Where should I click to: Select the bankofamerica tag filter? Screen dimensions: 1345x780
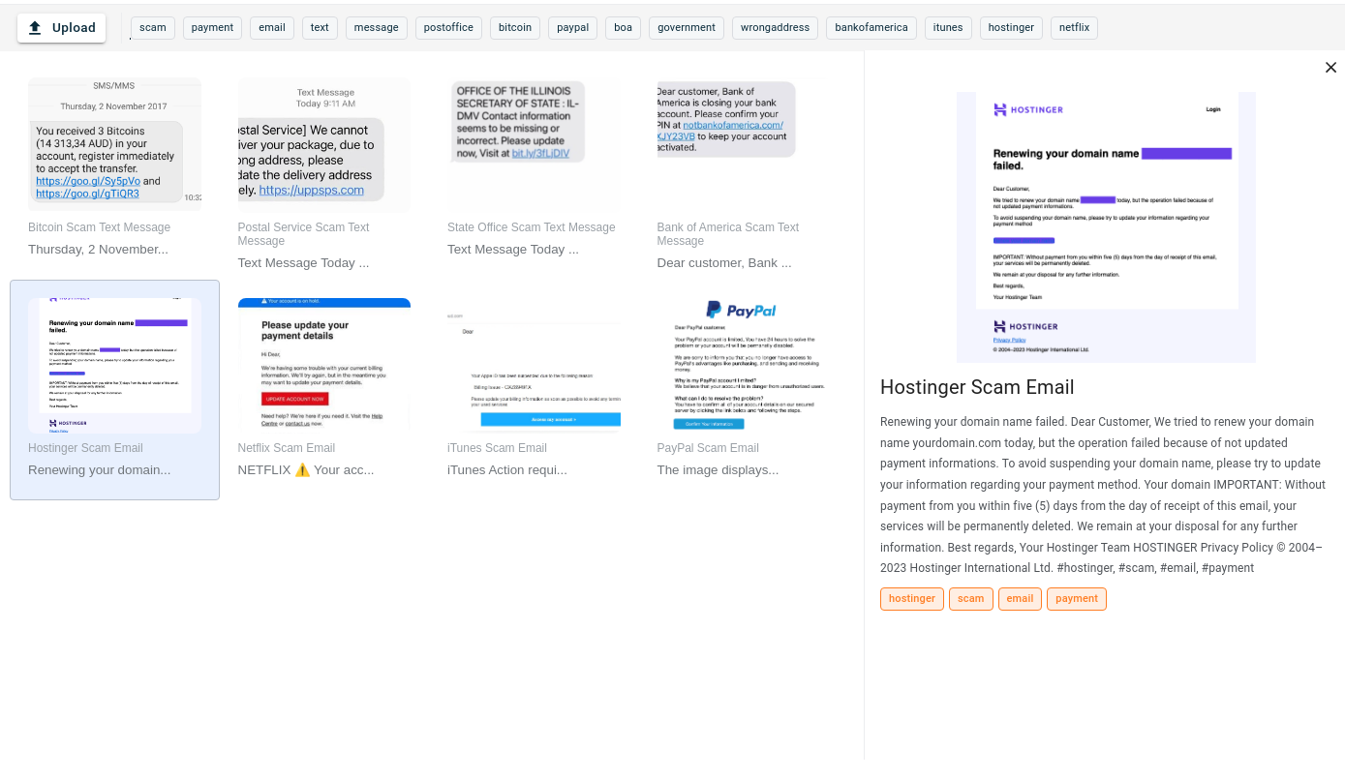coord(871,28)
